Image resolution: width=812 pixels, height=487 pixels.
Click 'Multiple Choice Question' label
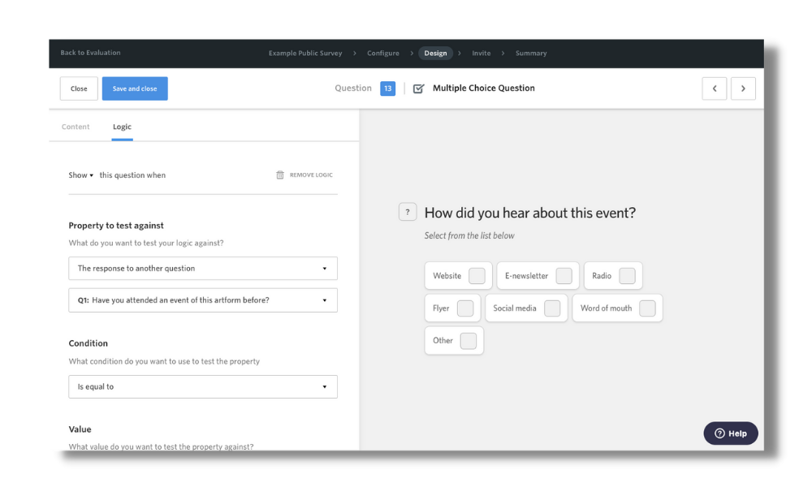pos(484,88)
